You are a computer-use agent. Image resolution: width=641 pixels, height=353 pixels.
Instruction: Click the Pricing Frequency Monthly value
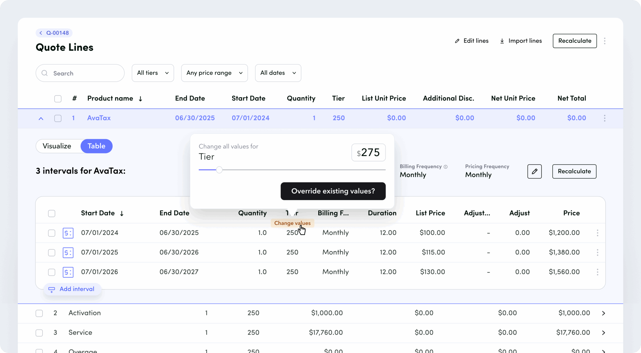pos(478,175)
